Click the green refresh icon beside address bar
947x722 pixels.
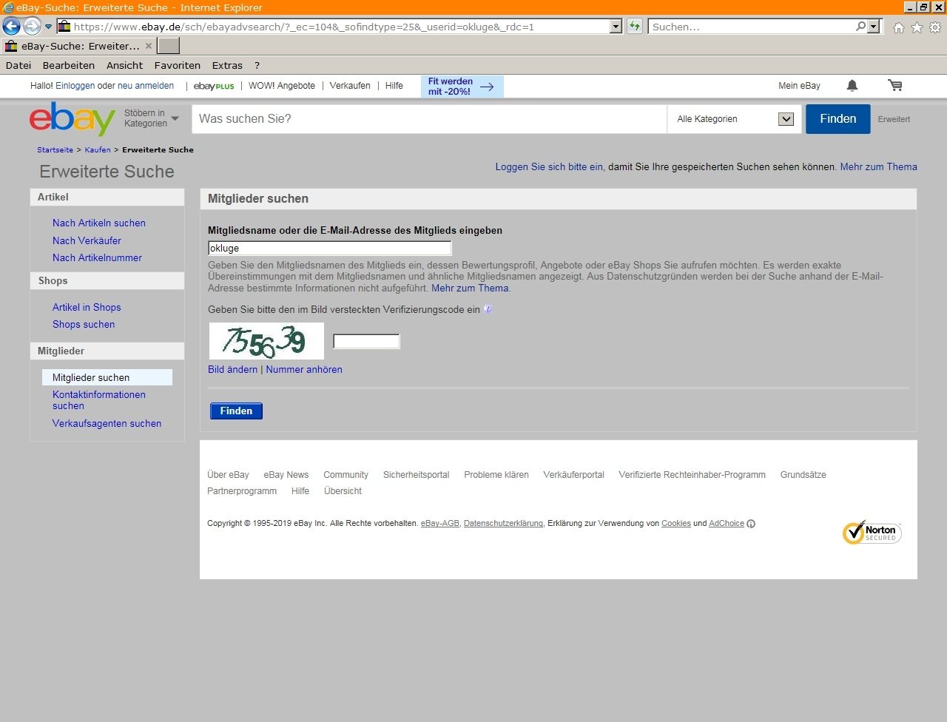tap(635, 27)
